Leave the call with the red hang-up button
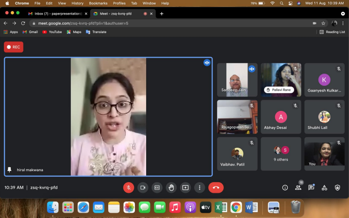This screenshot has height=218, width=349. tap(216, 187)
